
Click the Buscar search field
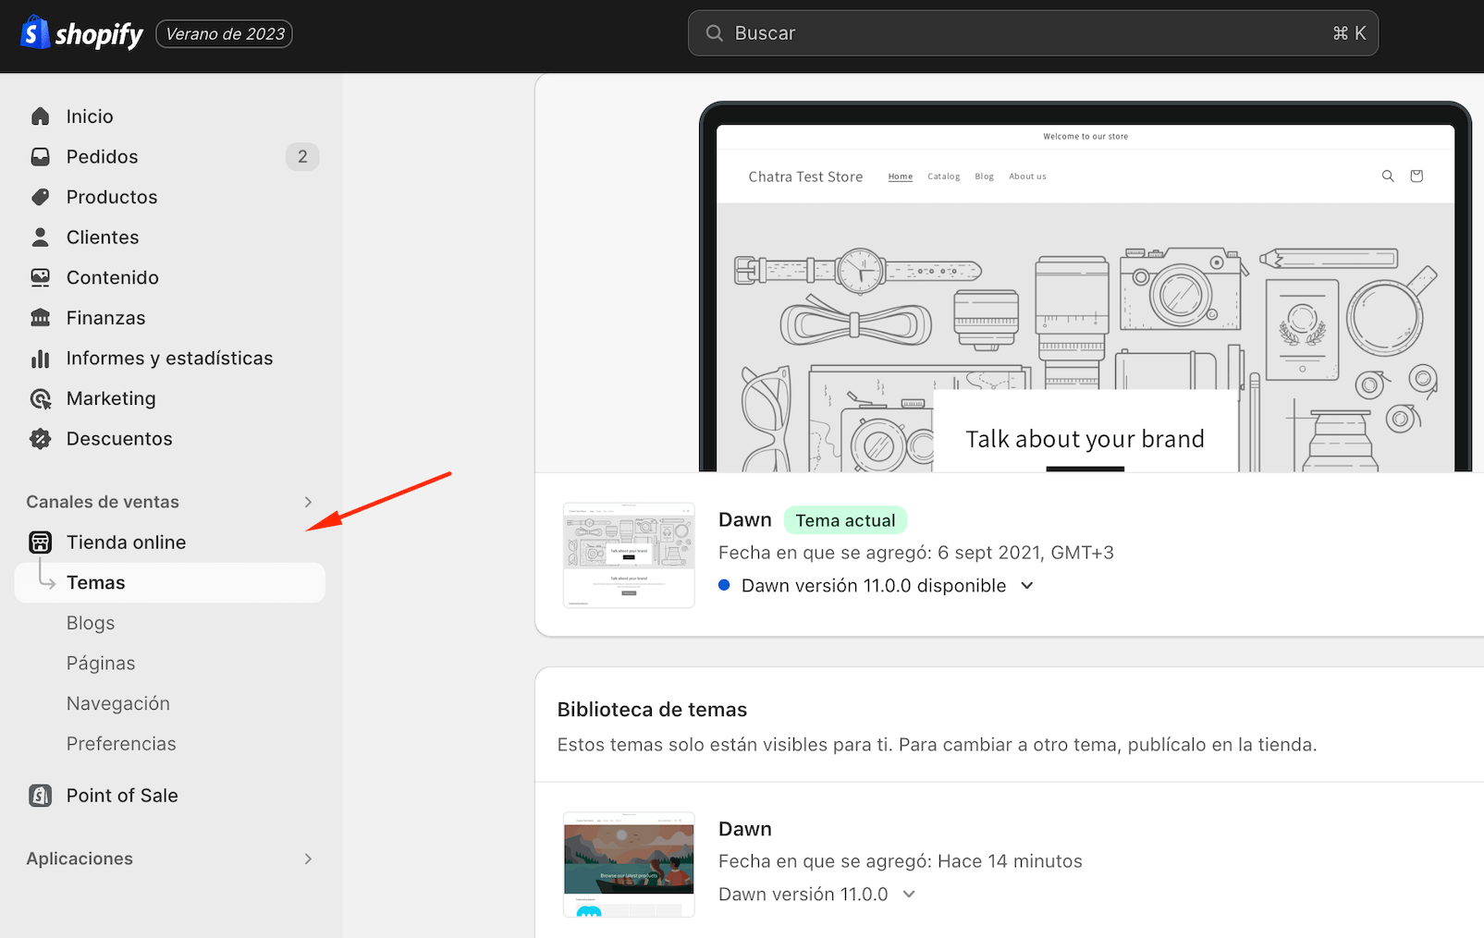[1031, 32]
